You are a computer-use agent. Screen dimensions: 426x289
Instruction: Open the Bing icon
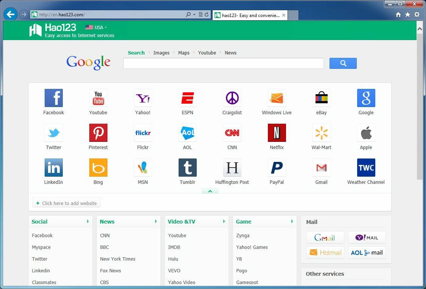tap(98, 167)
